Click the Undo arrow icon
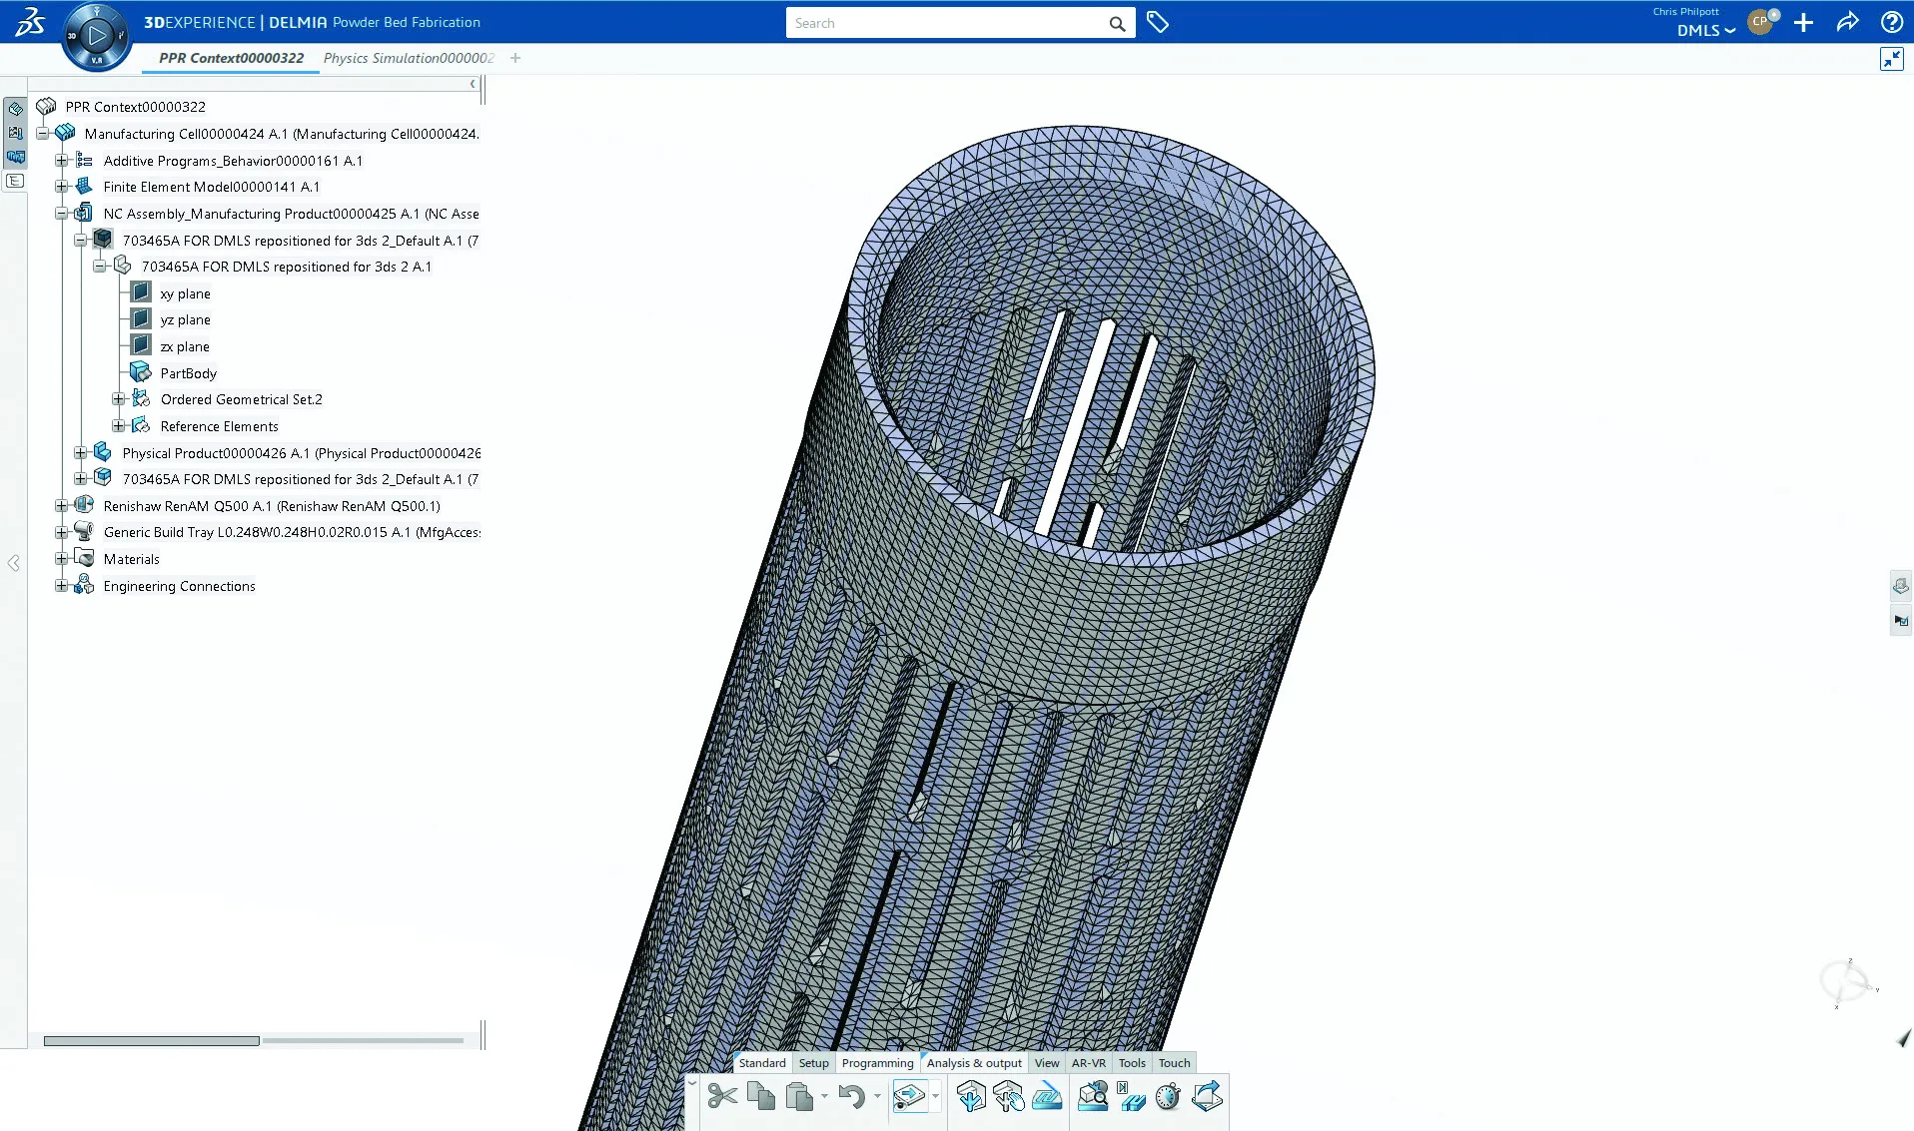Image resolution: width=1914 pixels, height=1131 pixels. point(851,1097)
